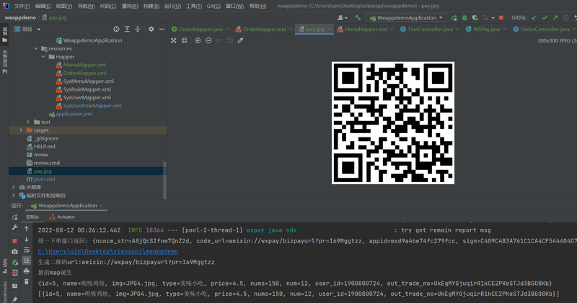Click the exit icon in run panel
577x303 pixels.
14,273
